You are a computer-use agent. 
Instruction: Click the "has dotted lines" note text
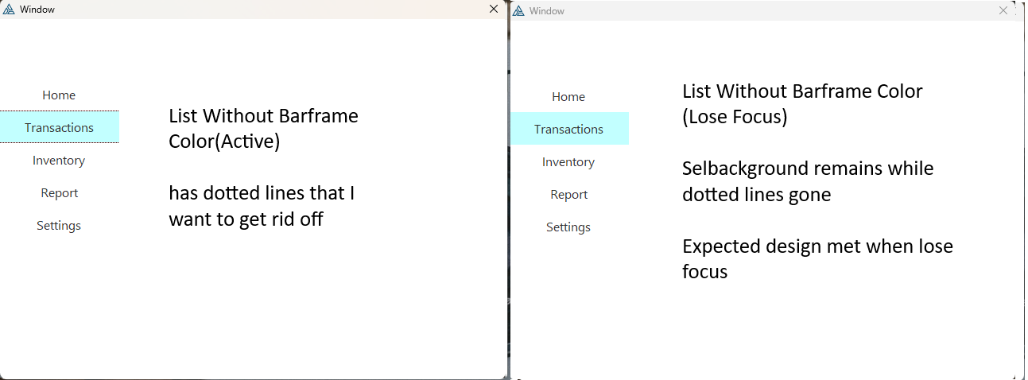click(x=261, y=206)
